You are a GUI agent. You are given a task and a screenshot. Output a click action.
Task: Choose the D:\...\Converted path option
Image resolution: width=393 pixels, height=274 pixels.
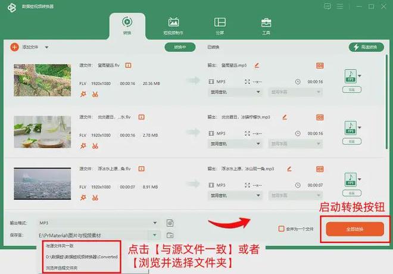coord(82,257)
